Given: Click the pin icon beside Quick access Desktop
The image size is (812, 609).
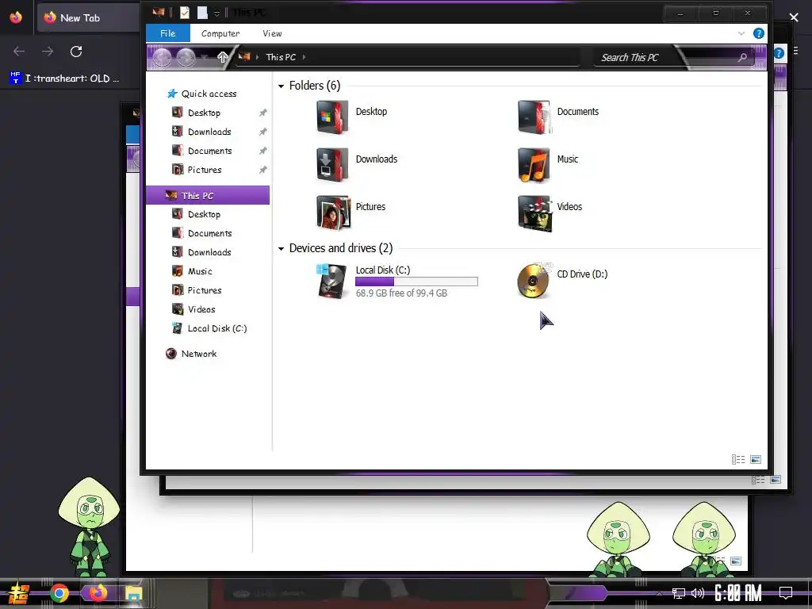Looking at the screenshot, I should point(262,113).
